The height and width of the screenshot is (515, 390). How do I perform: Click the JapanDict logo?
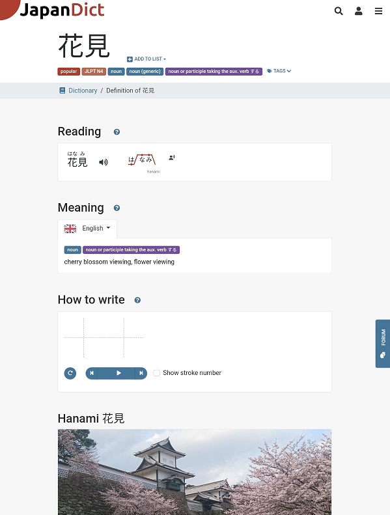pyautogui.click(x=62, y=10)
